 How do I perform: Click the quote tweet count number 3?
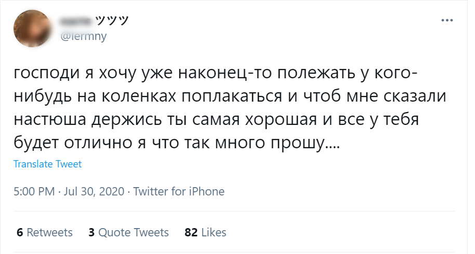tap(91, 232)
